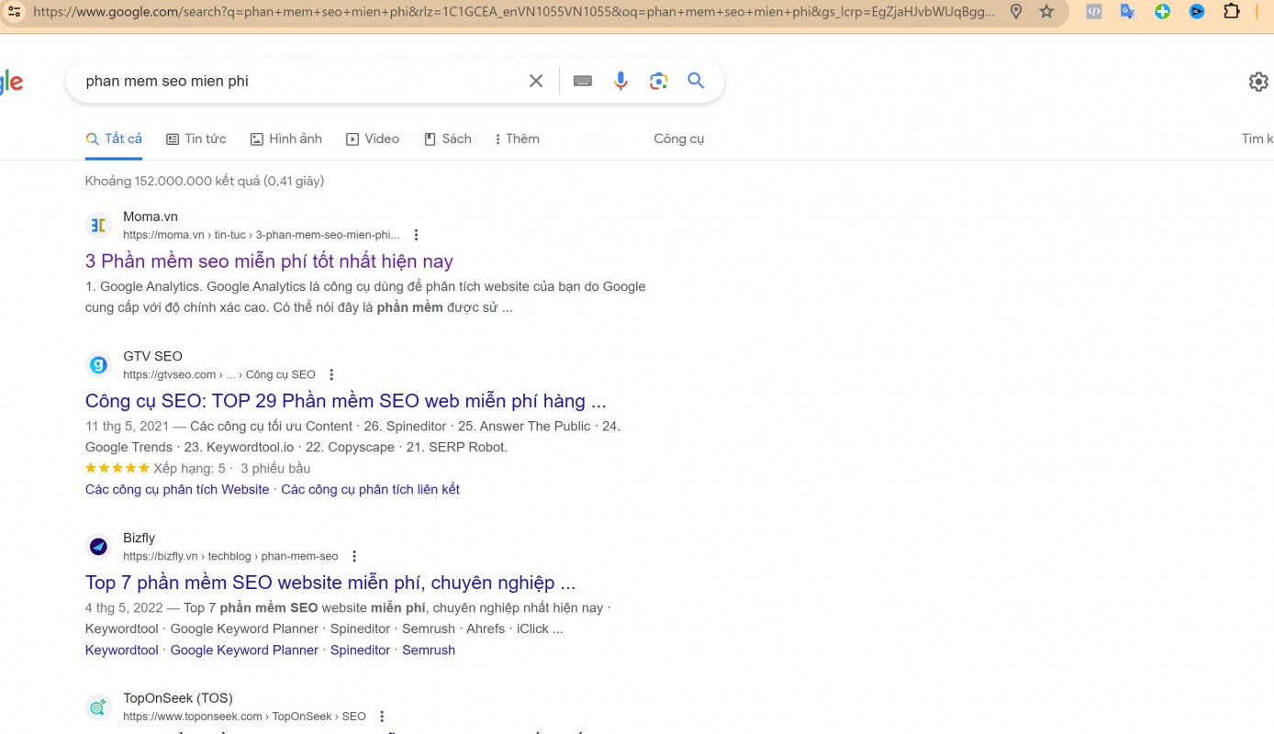Switch to the Hình ảnh tab
The height and width of the screenshot is (734, 1274).
[285, 139]
